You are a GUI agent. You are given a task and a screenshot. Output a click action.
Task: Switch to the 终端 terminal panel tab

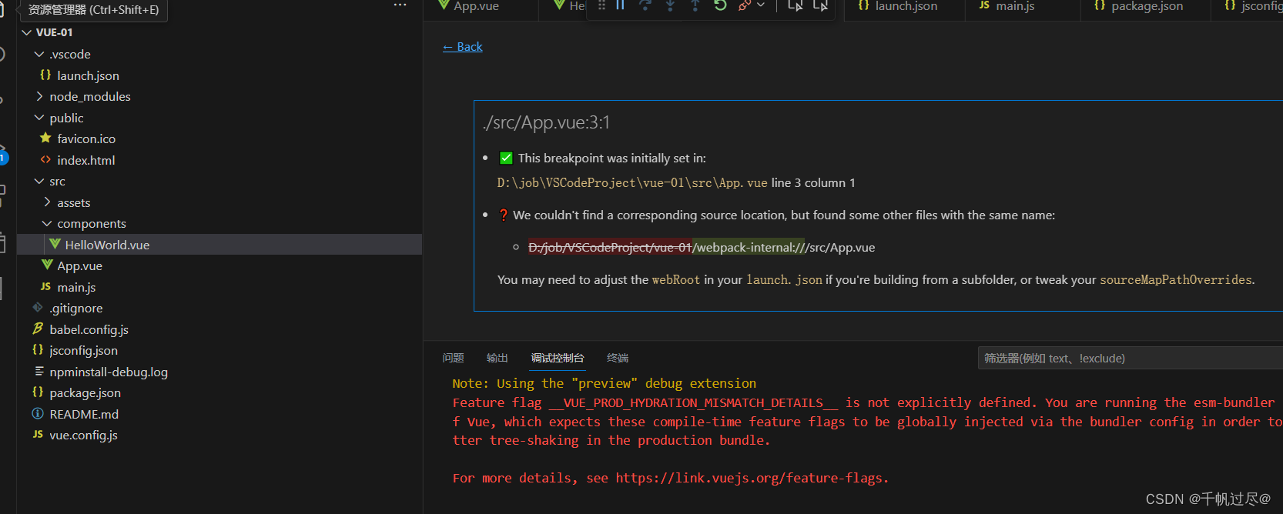pos(617,359)
